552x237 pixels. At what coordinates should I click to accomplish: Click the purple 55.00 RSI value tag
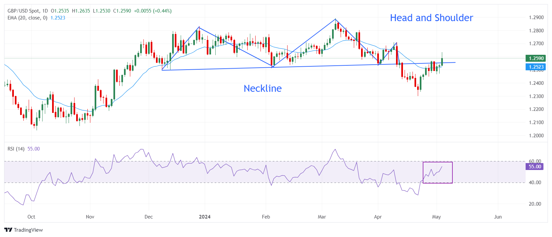(x=535, y=167)
